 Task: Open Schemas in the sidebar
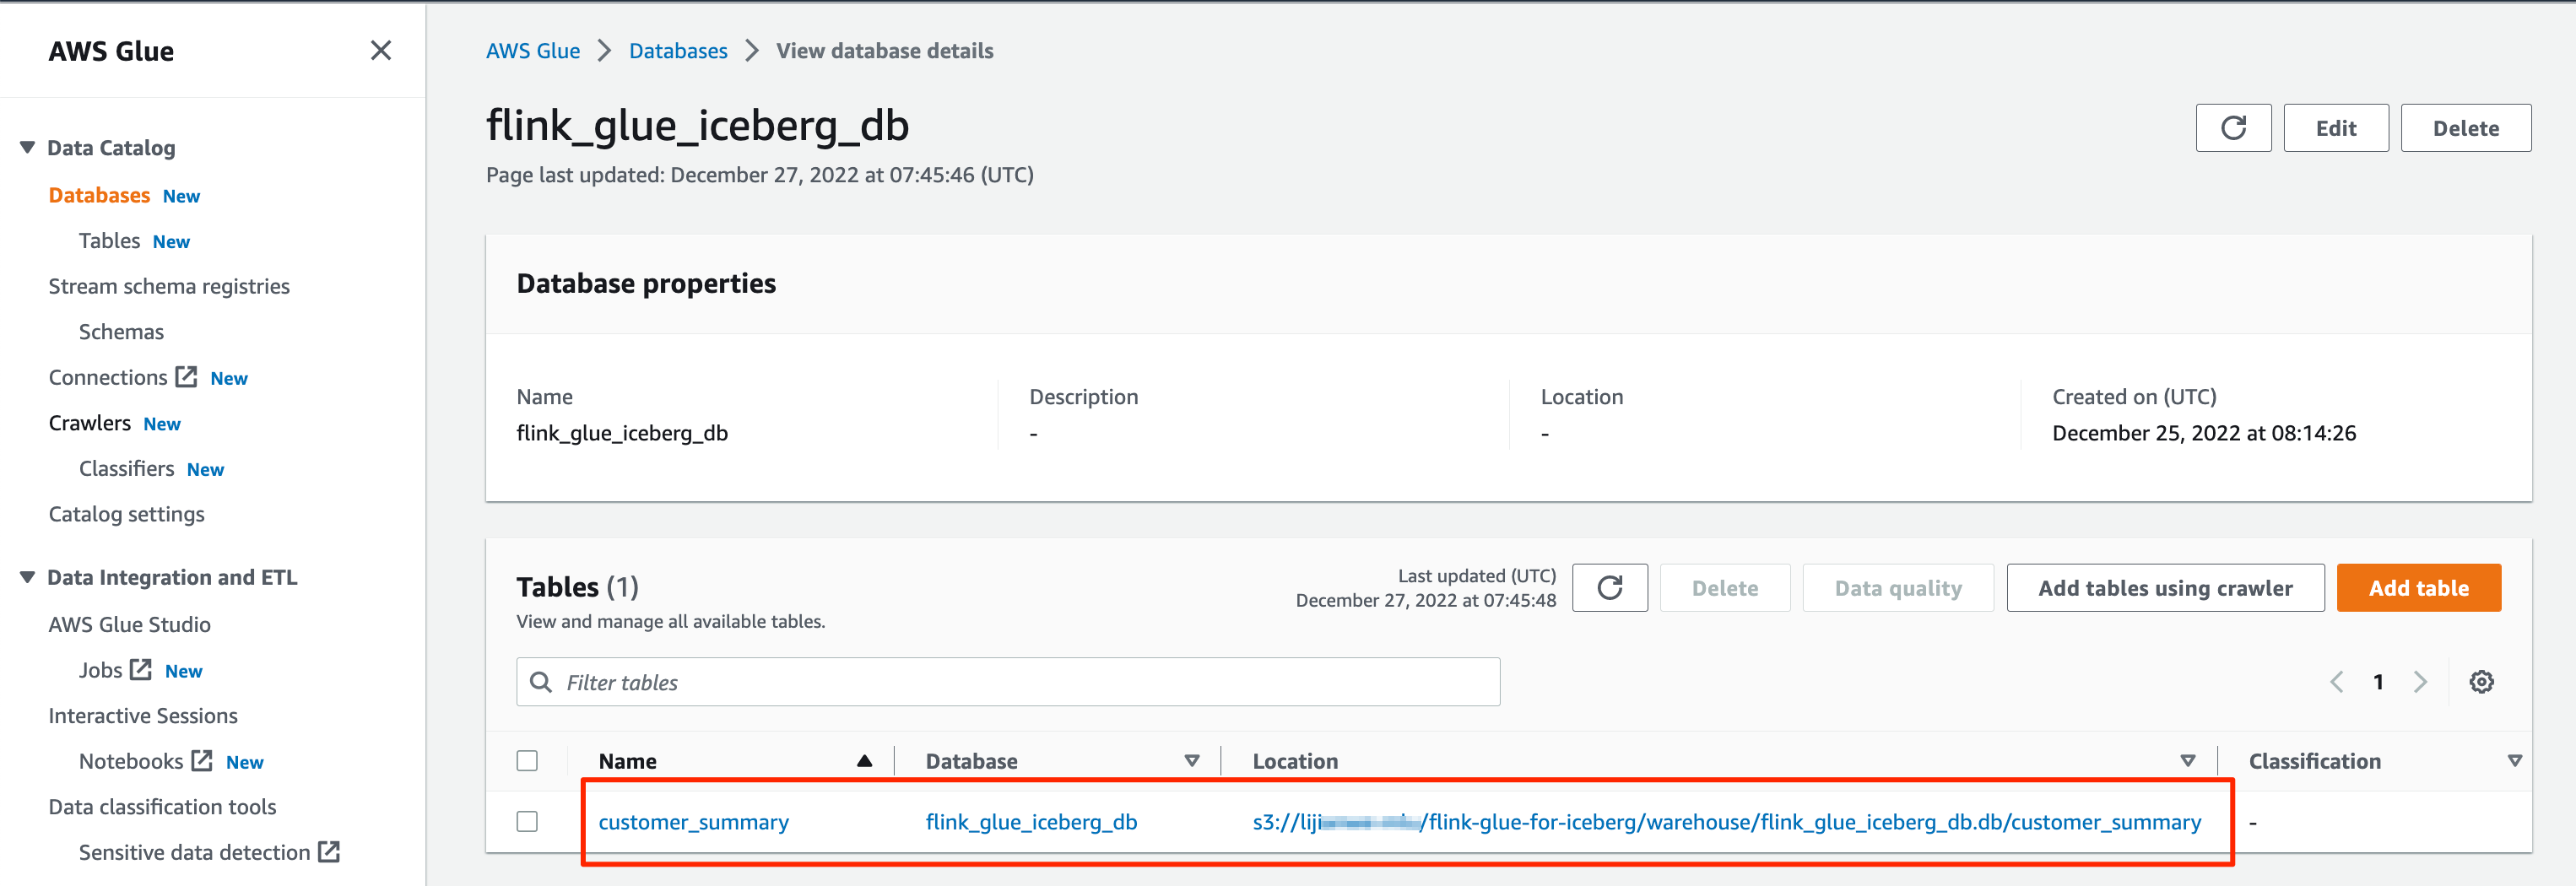point(121,332)
